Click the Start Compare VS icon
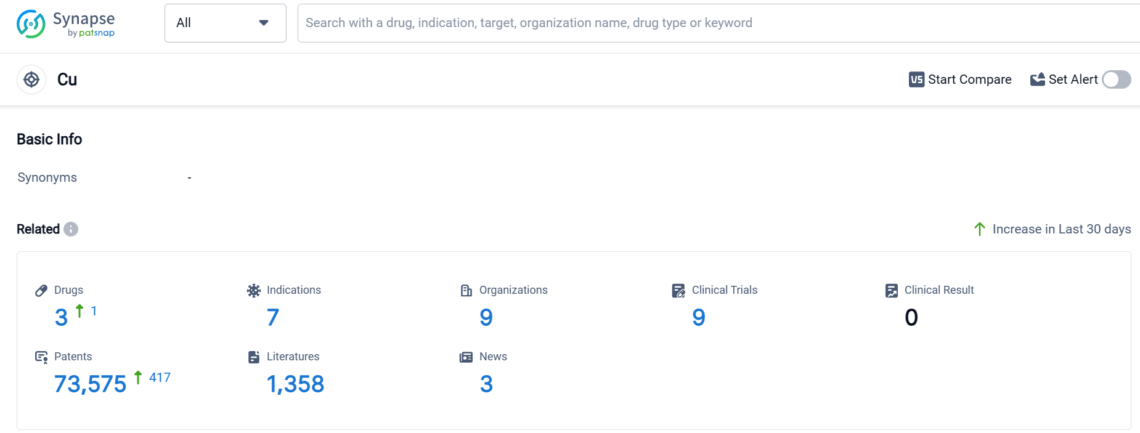Image resolution: width=1140 pixels, height=433 pixels. 916,79
